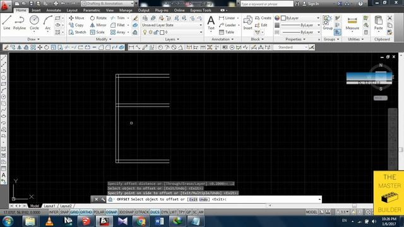Click the Linear dimension tool
The image size is (404, 227).
point(227,18)
